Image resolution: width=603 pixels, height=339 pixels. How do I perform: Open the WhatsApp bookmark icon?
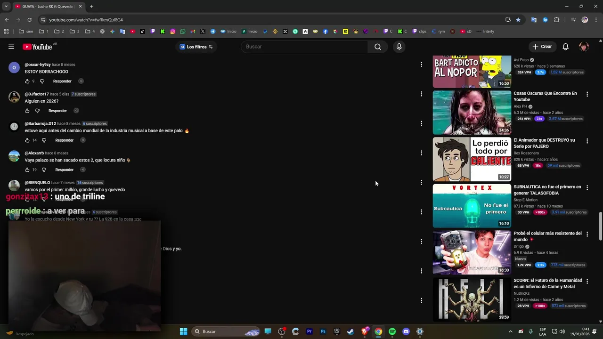click(183, 32)
